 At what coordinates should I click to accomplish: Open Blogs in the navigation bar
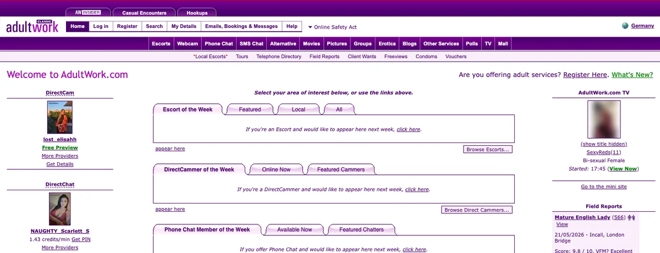[x=410, y=43]
